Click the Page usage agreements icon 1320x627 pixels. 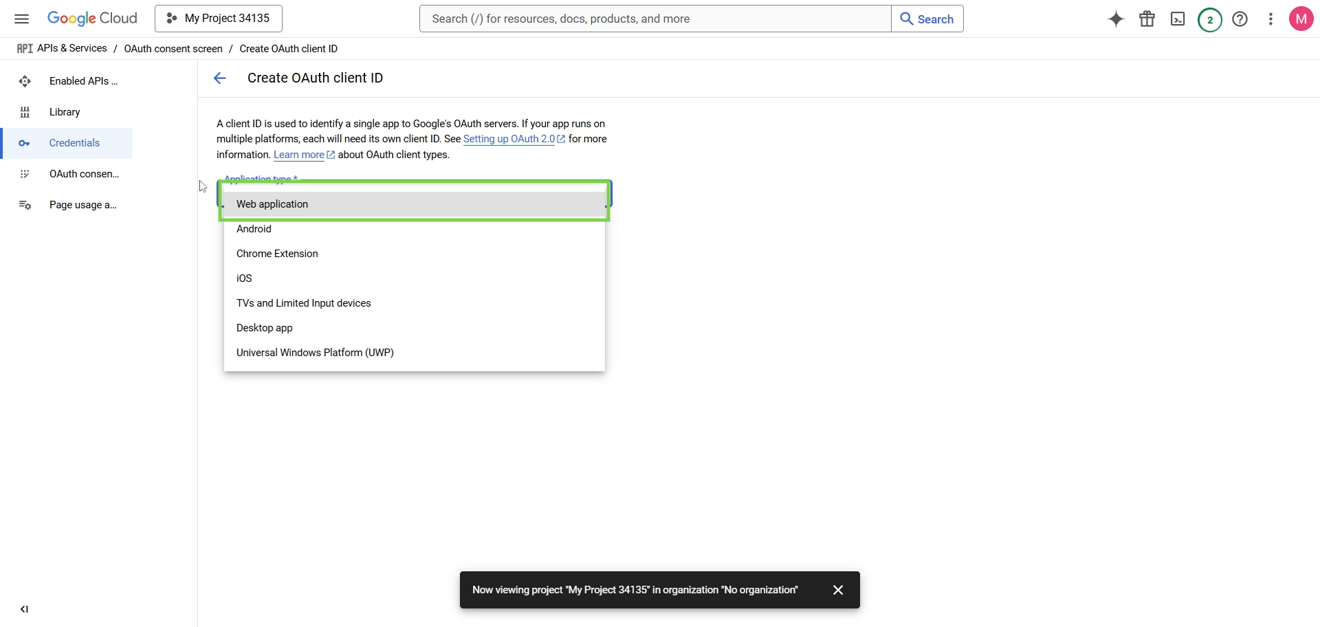click(25, 205)
